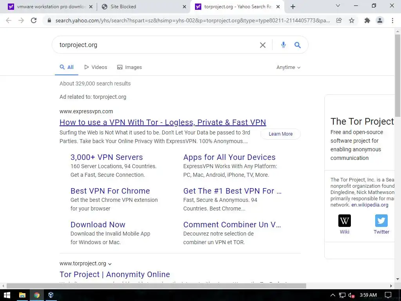Open How to use a VPN With Tor link
This screenshot has width=401, height=301.
coord(163,122)
